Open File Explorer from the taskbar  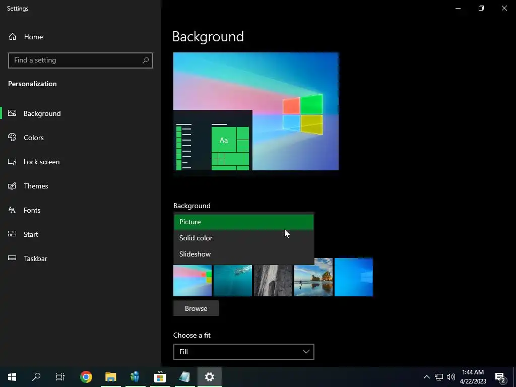[110, 377]
